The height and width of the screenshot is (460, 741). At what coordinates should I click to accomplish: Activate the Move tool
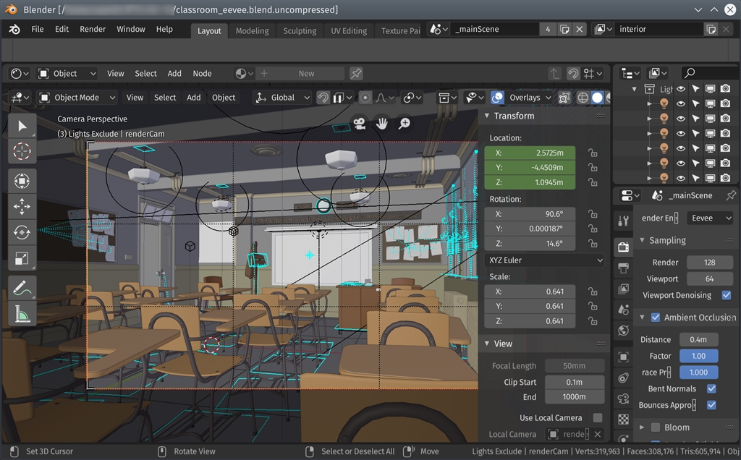click(x=22, y=206)
